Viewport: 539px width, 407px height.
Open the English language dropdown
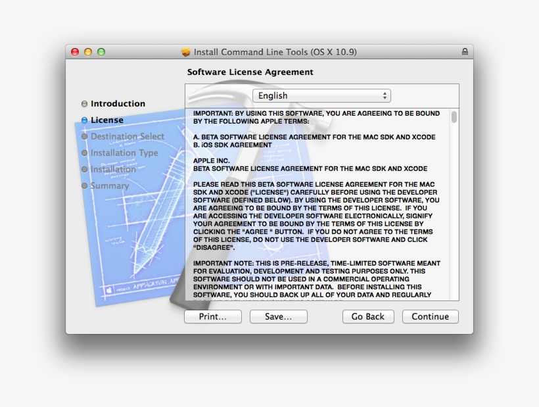click(321, 95)
